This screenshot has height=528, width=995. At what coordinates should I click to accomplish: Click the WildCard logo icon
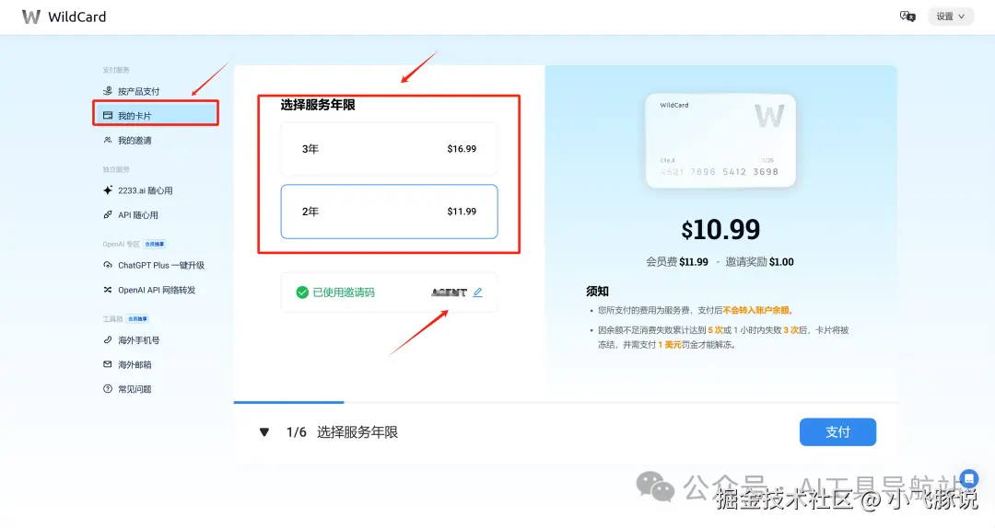[x=30, y=17]
